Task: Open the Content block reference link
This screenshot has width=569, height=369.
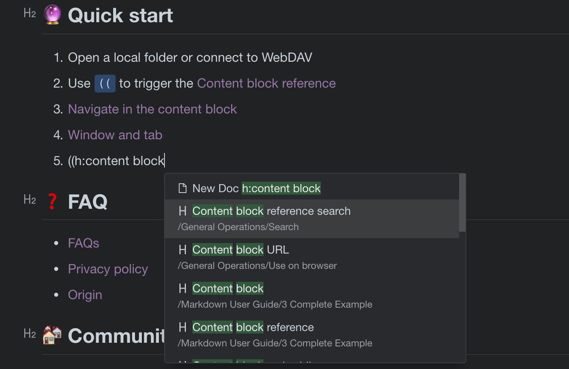Action: coord(266,83)
